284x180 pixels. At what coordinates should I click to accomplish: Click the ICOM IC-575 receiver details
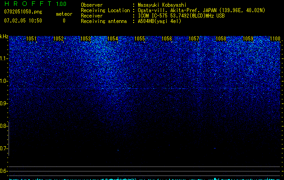pos(181,16)
